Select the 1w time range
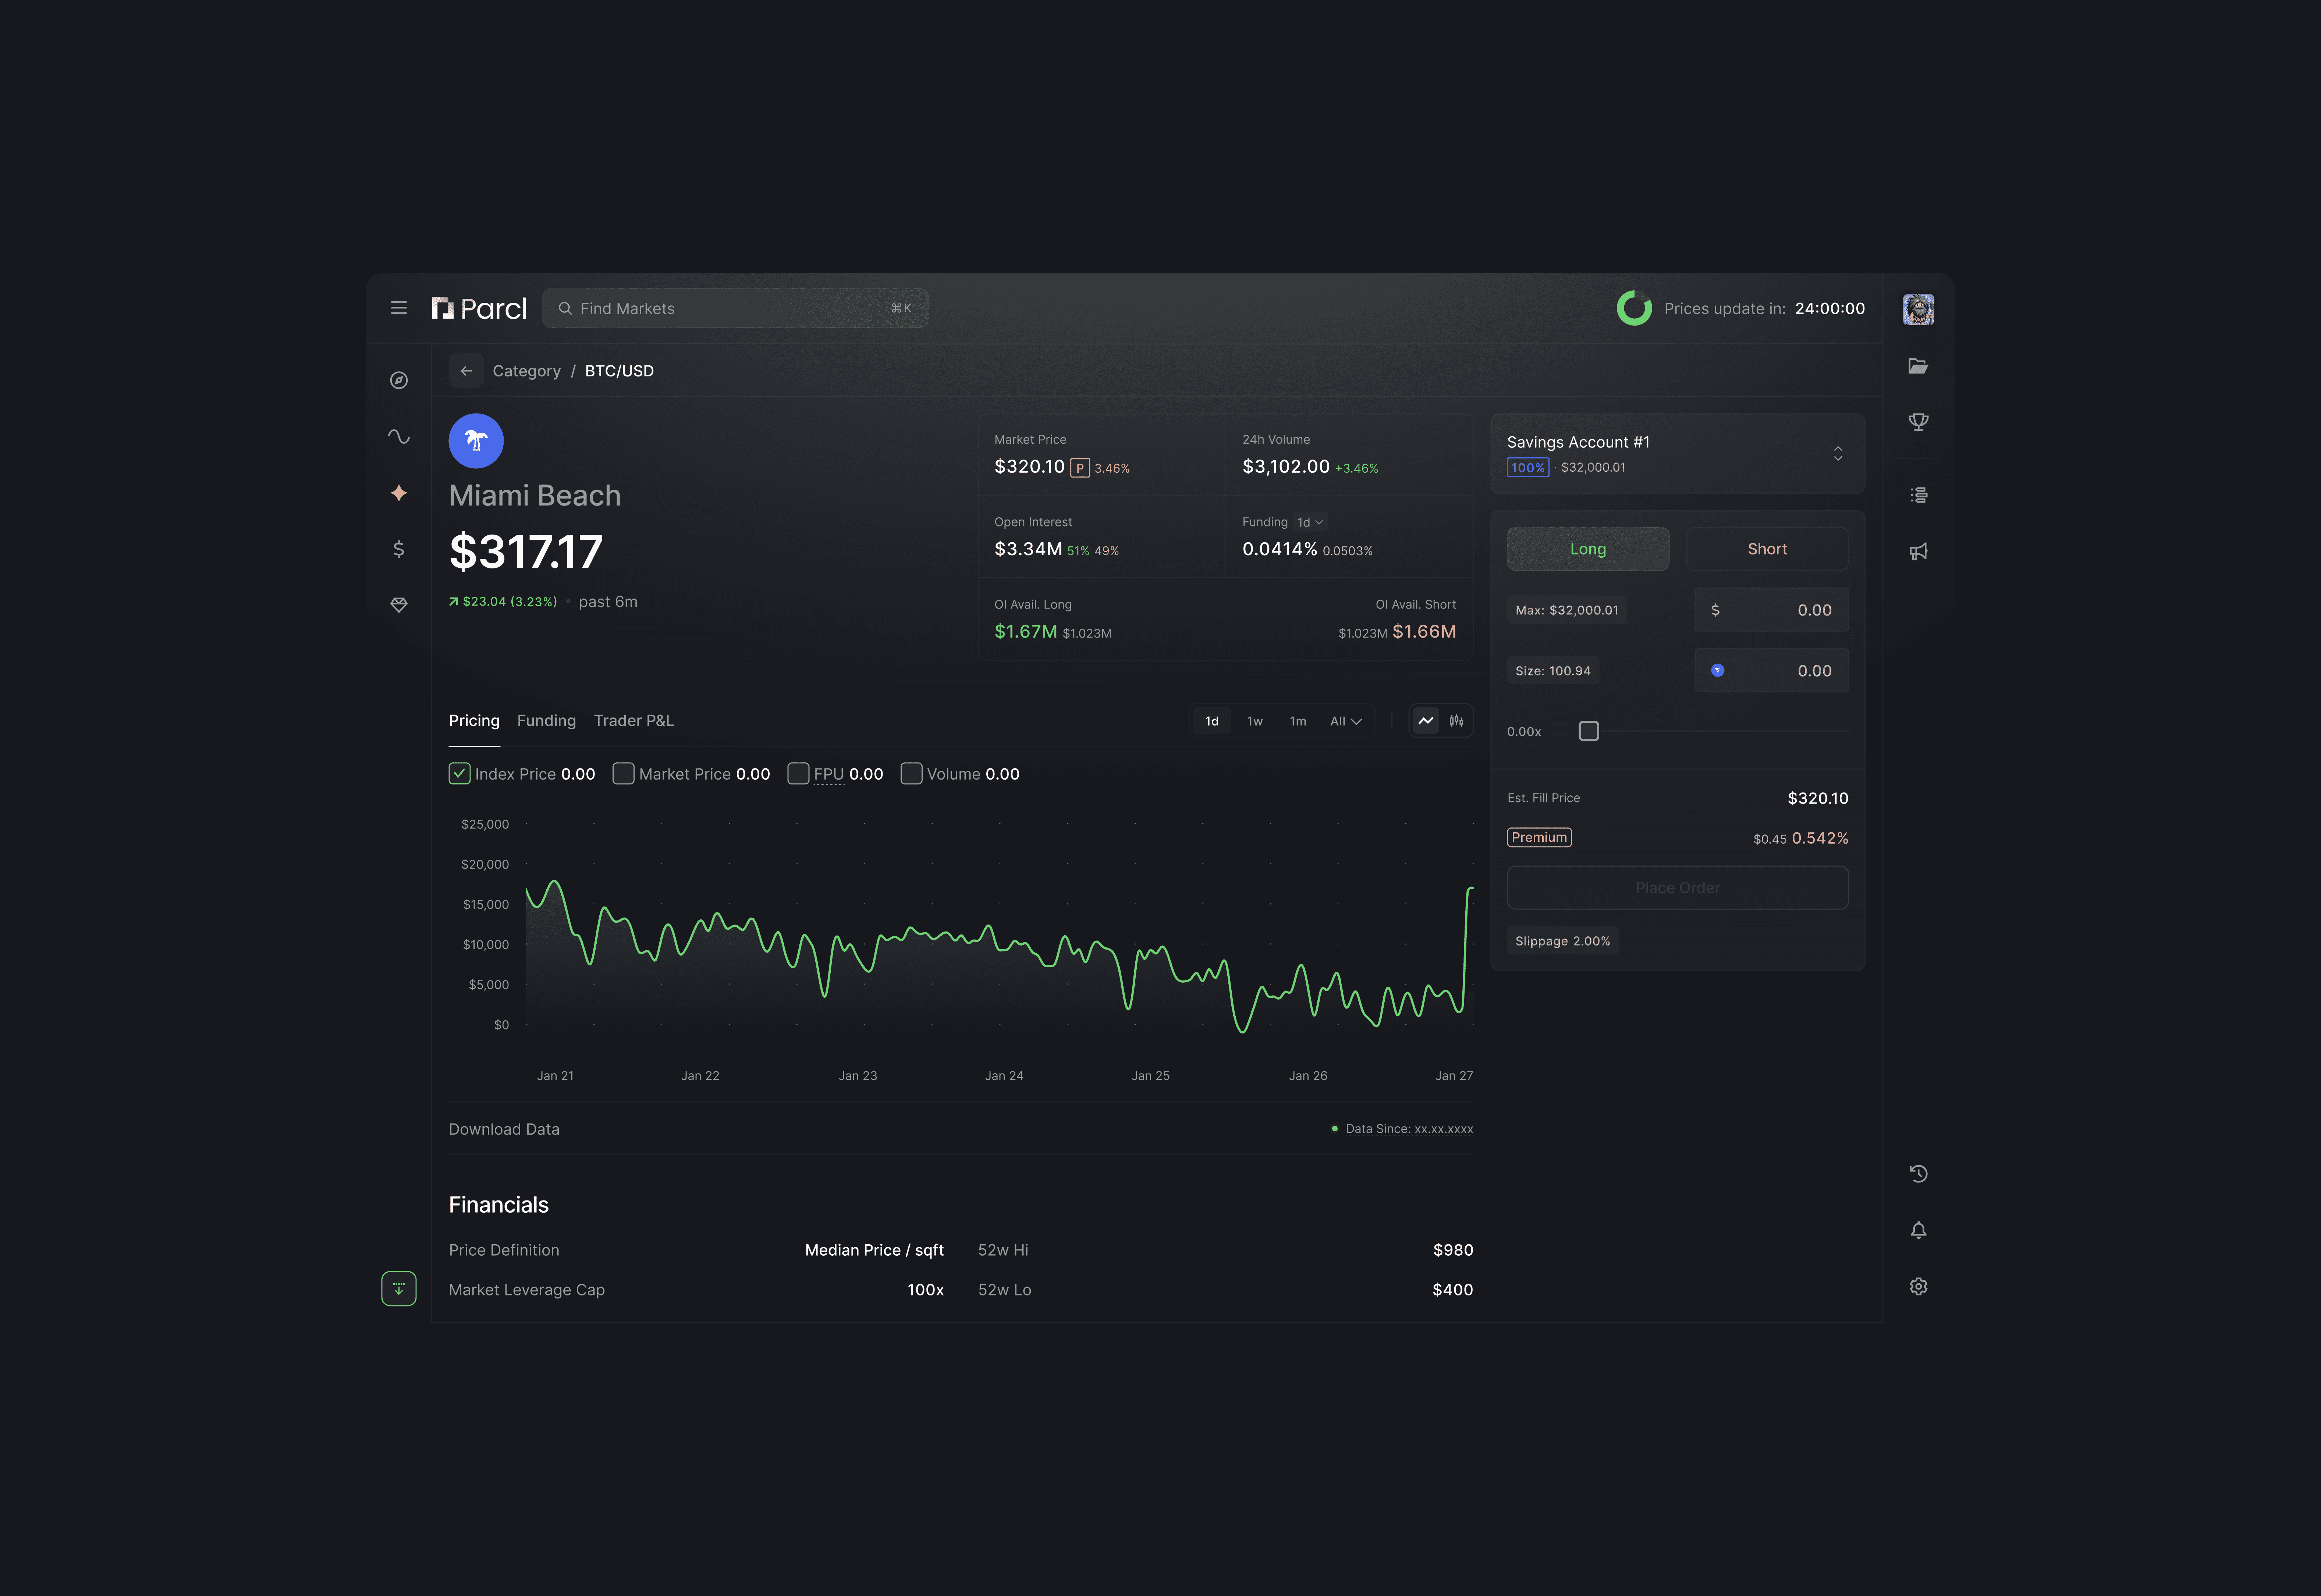This screenshot has width=2321, height=1596. 1254,721
